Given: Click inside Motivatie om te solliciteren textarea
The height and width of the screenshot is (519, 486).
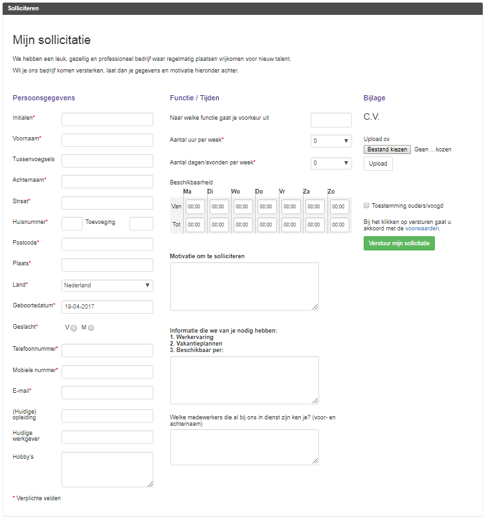Looking at the screenshot, I should (245, 286).
